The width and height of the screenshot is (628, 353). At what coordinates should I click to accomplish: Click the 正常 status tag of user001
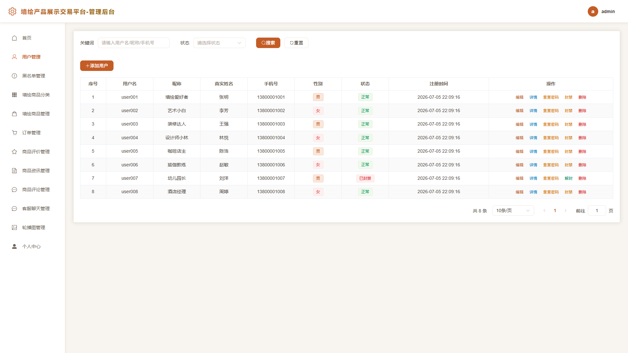365,97
